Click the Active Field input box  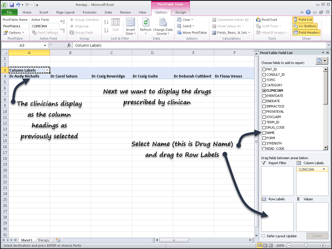coord(45,26)
